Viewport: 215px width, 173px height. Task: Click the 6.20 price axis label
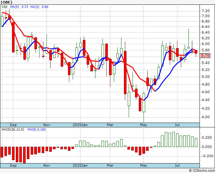206,38
